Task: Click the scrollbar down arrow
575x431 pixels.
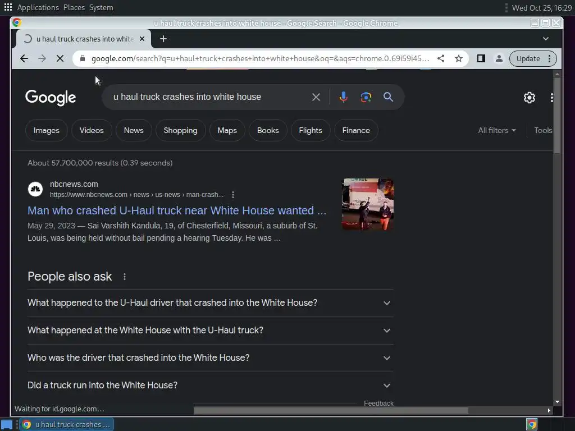Action: tap(557, 402)
